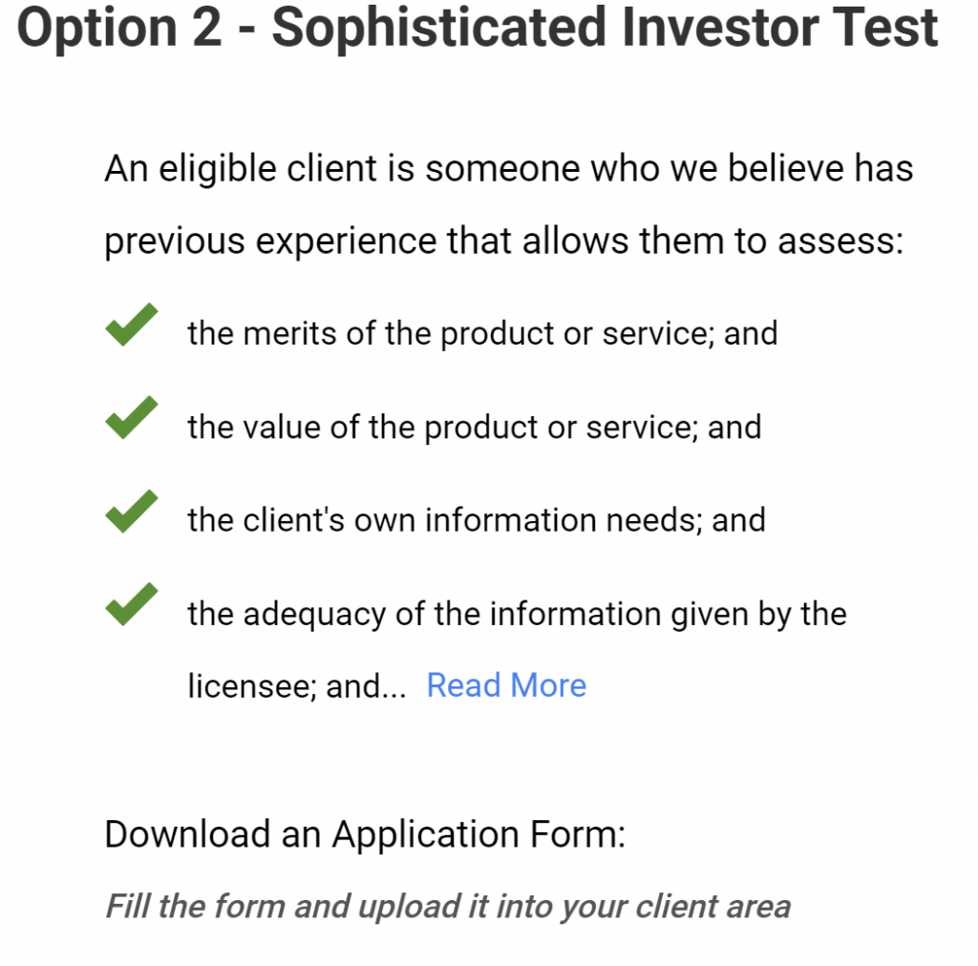
Task: Click the Option 2 Sophisticated Investor Test heading
Action: tap(478, 28)
